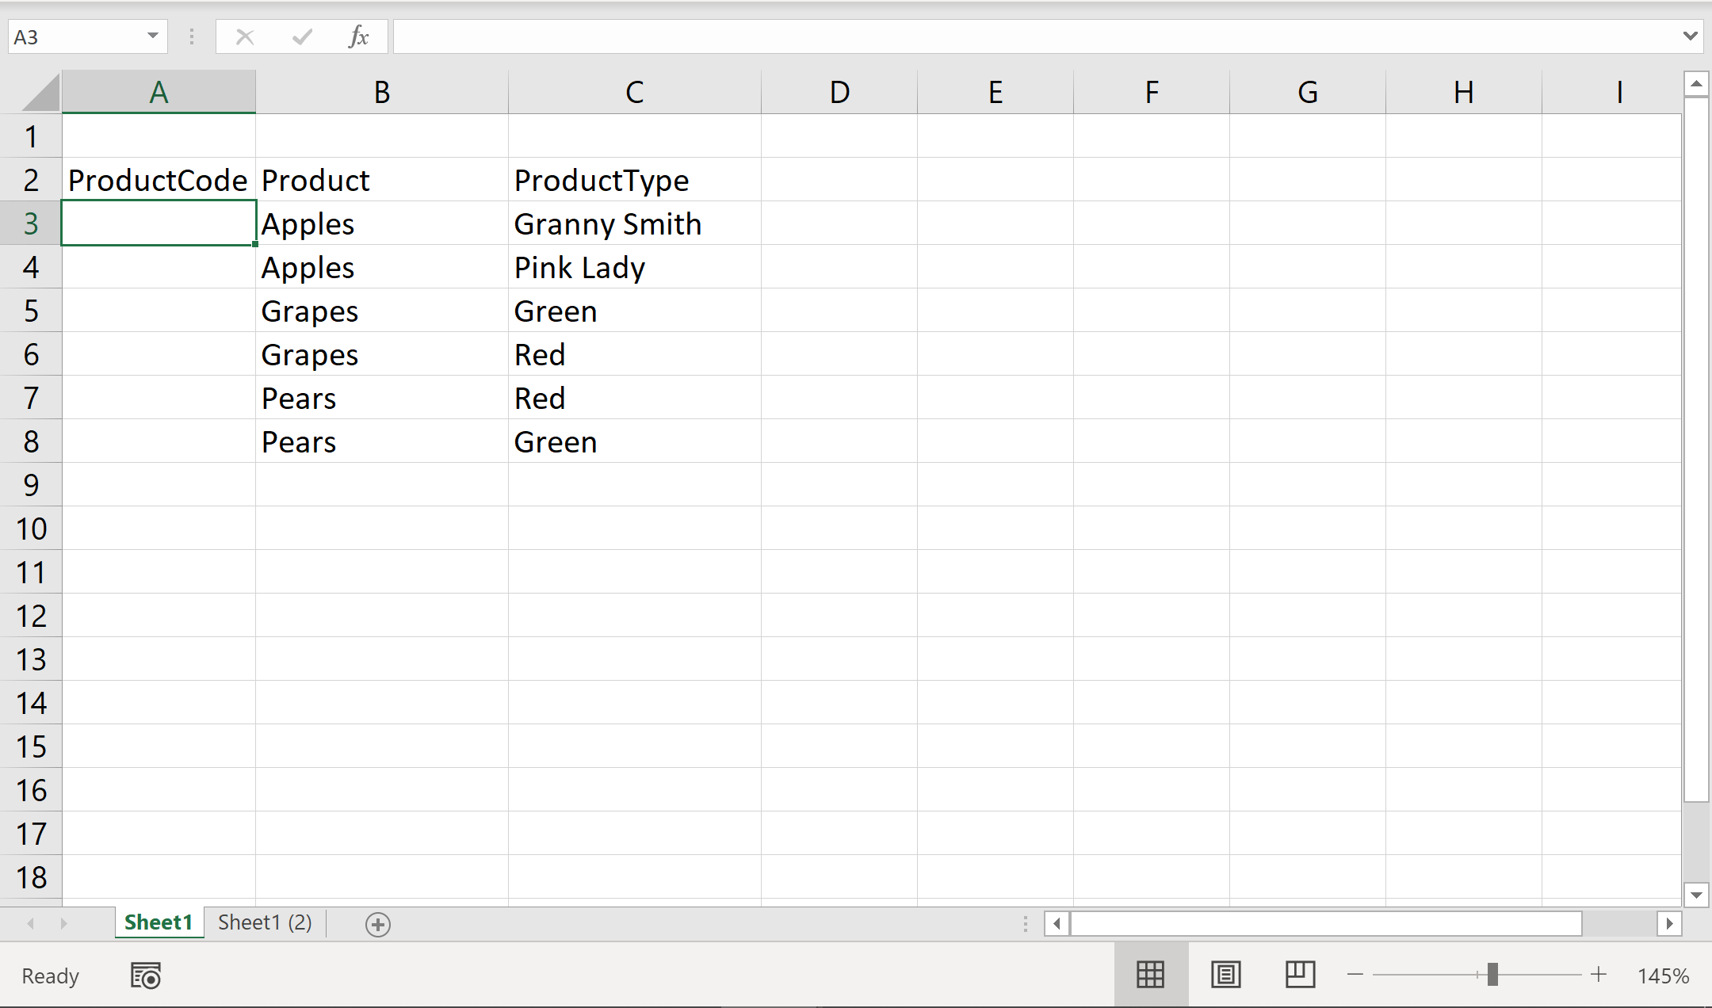Expand the formula bar
Screen dimensions: 1712x1008
click(x=1690, y=36)
